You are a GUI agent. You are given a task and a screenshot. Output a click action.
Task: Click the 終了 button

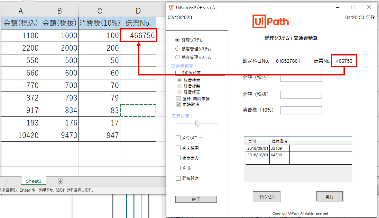tap(196, 199)
